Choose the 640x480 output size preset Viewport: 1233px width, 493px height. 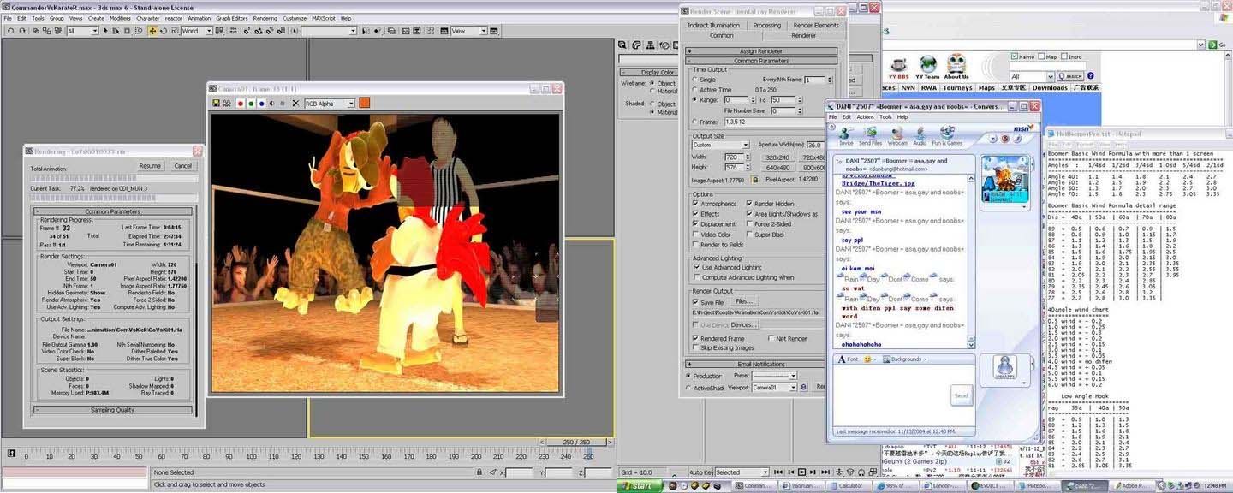point(777,169)
